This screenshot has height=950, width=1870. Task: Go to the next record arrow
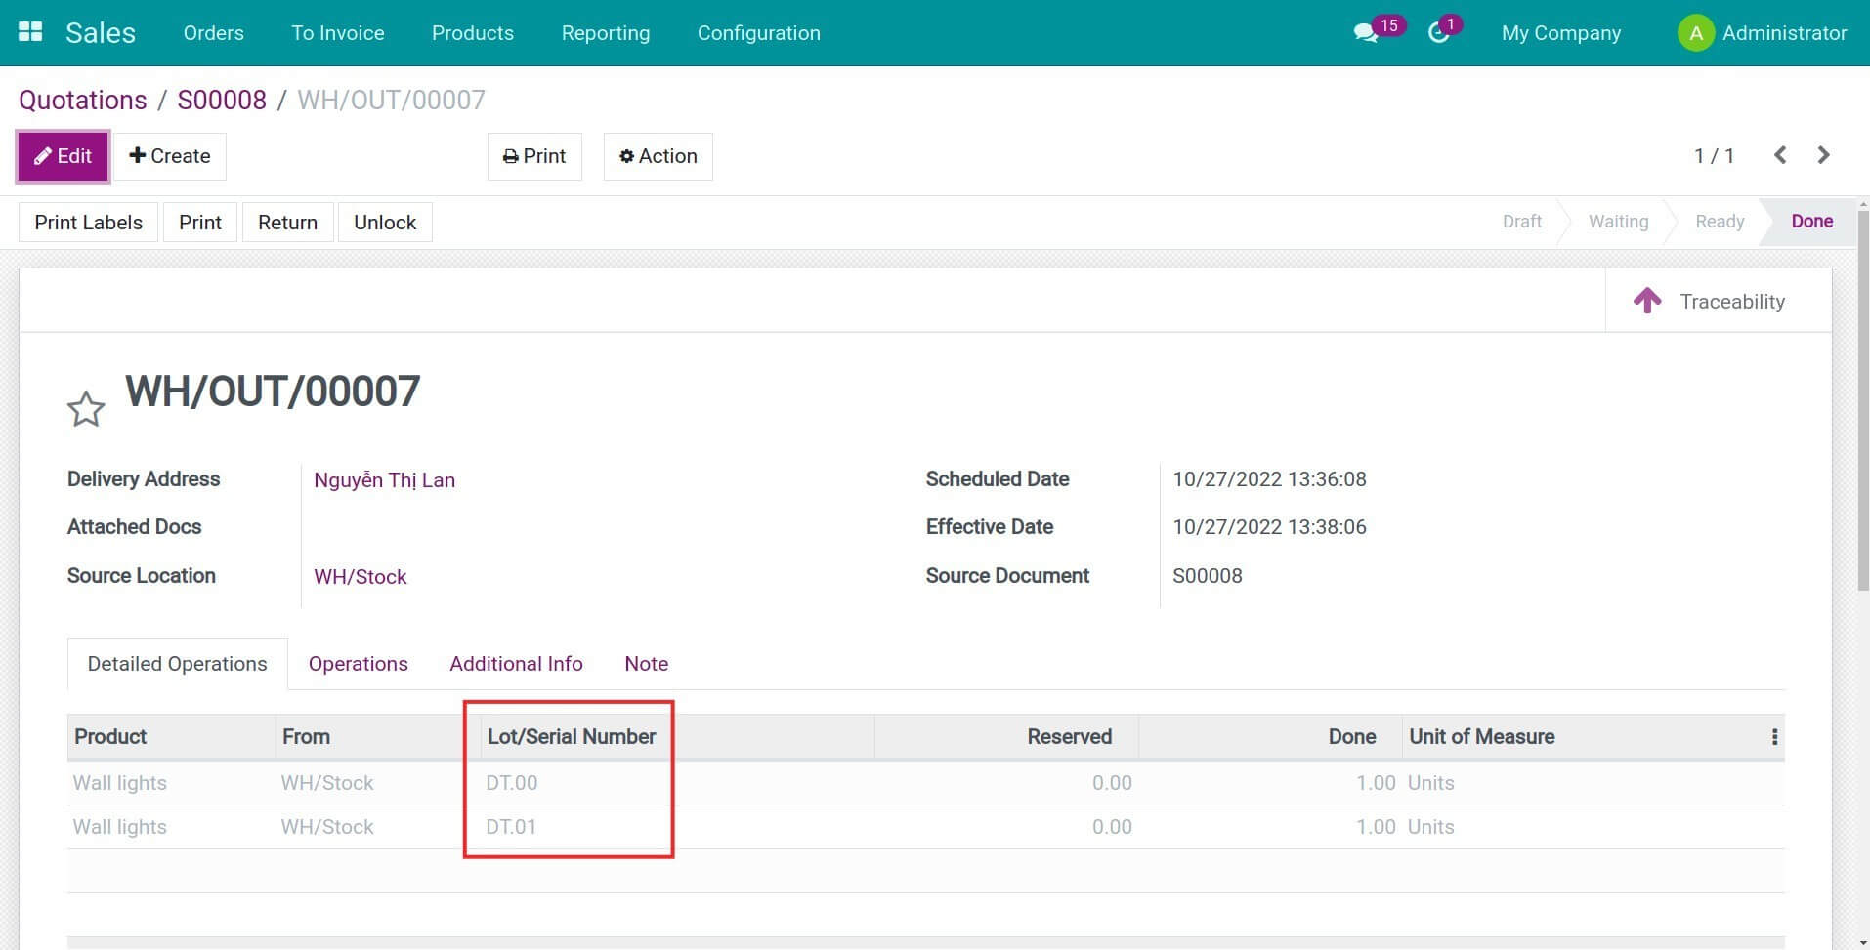1823,155
